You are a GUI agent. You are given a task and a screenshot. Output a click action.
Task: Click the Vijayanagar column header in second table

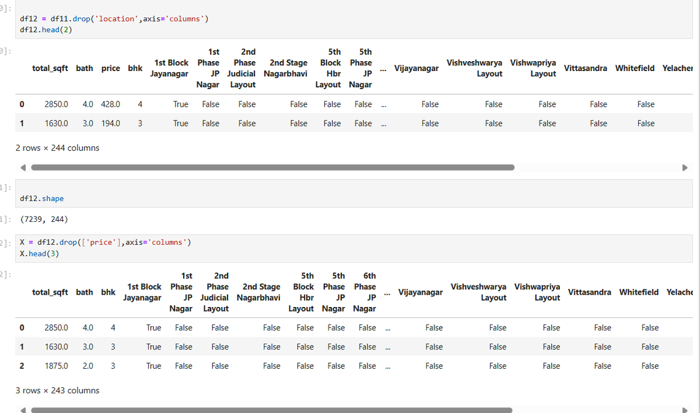tap(421, 292)
